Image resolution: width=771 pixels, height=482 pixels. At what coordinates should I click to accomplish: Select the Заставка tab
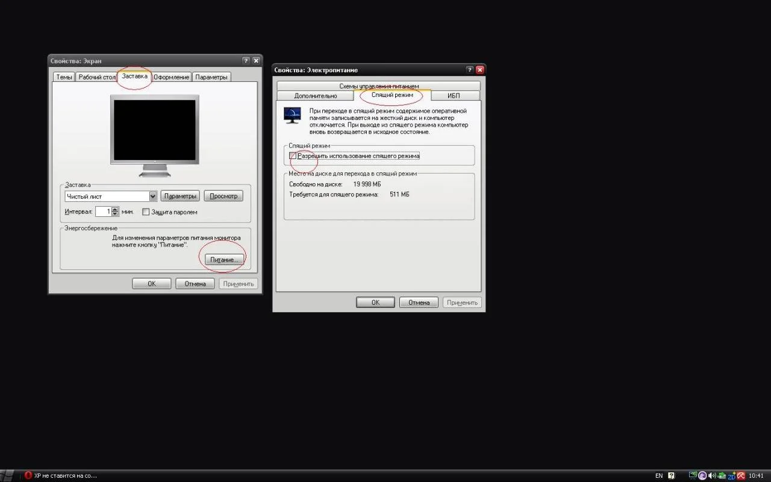coord(134,76)
